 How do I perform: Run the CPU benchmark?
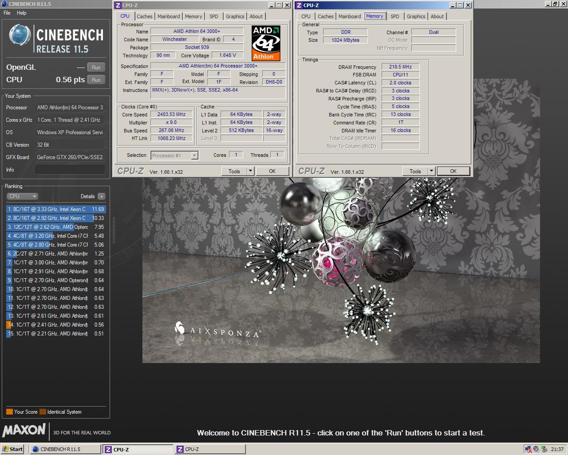96,80
